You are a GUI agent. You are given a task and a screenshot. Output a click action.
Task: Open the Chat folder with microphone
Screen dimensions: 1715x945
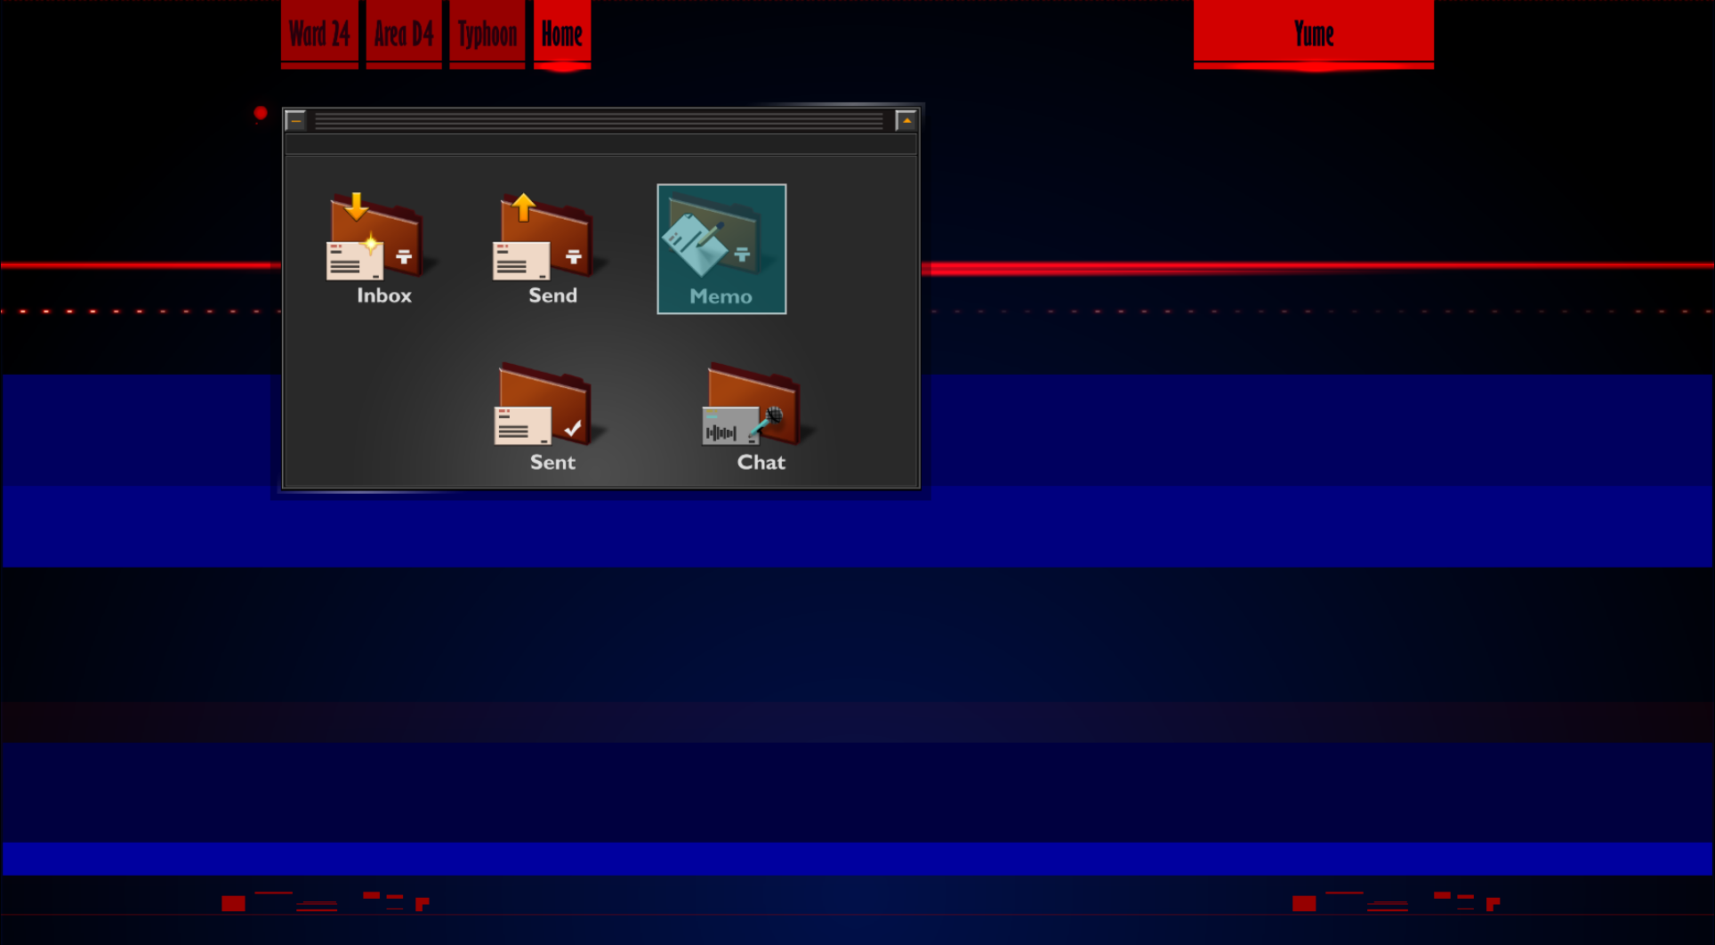click(753, 405)
